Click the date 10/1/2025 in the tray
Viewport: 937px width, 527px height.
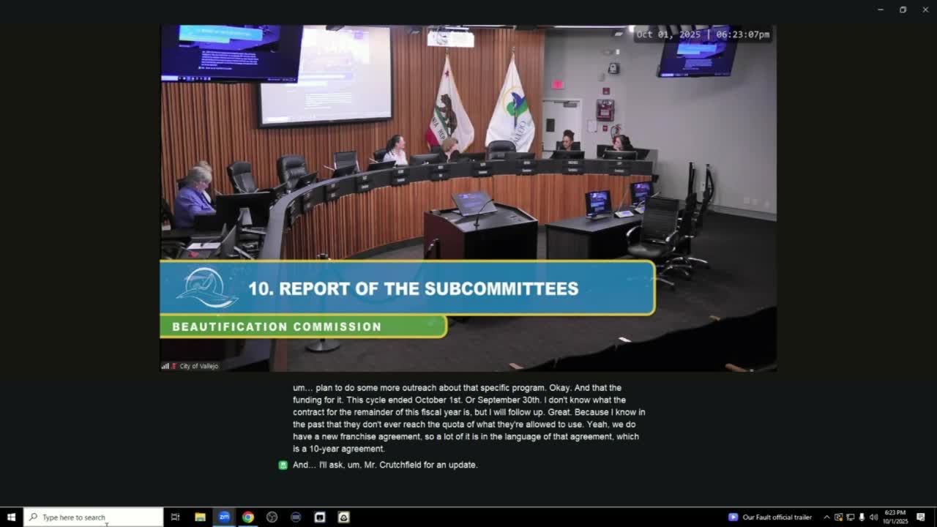pyautogui.click(x=895, y=521)
